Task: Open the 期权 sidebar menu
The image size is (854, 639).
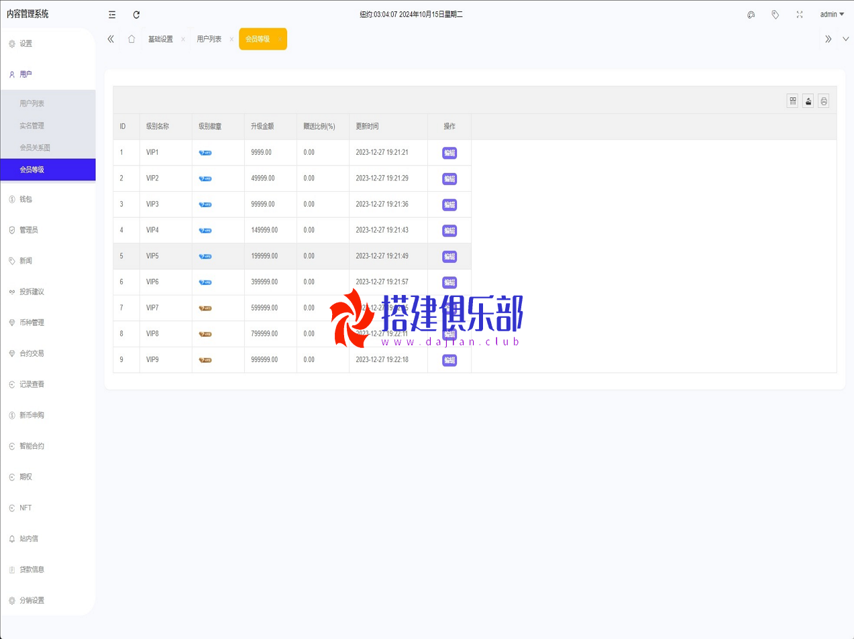Action: click(x=48, y=477)
